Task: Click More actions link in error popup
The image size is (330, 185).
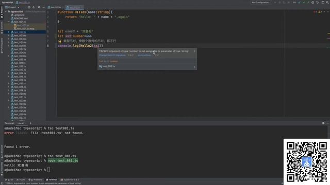Action: coord(144,55)
